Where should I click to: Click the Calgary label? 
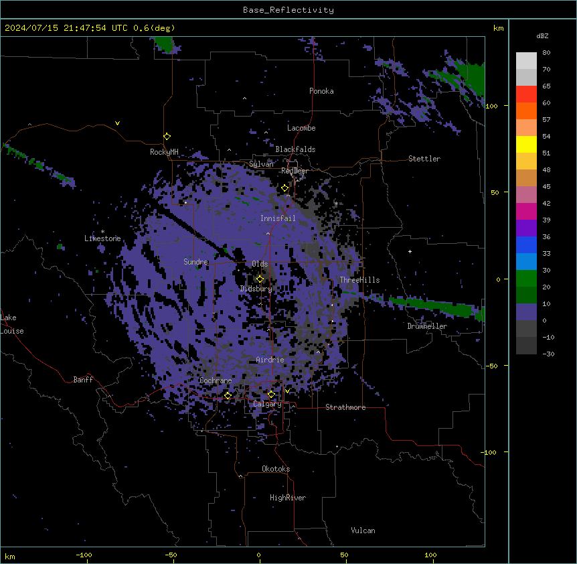pos(267,404)
